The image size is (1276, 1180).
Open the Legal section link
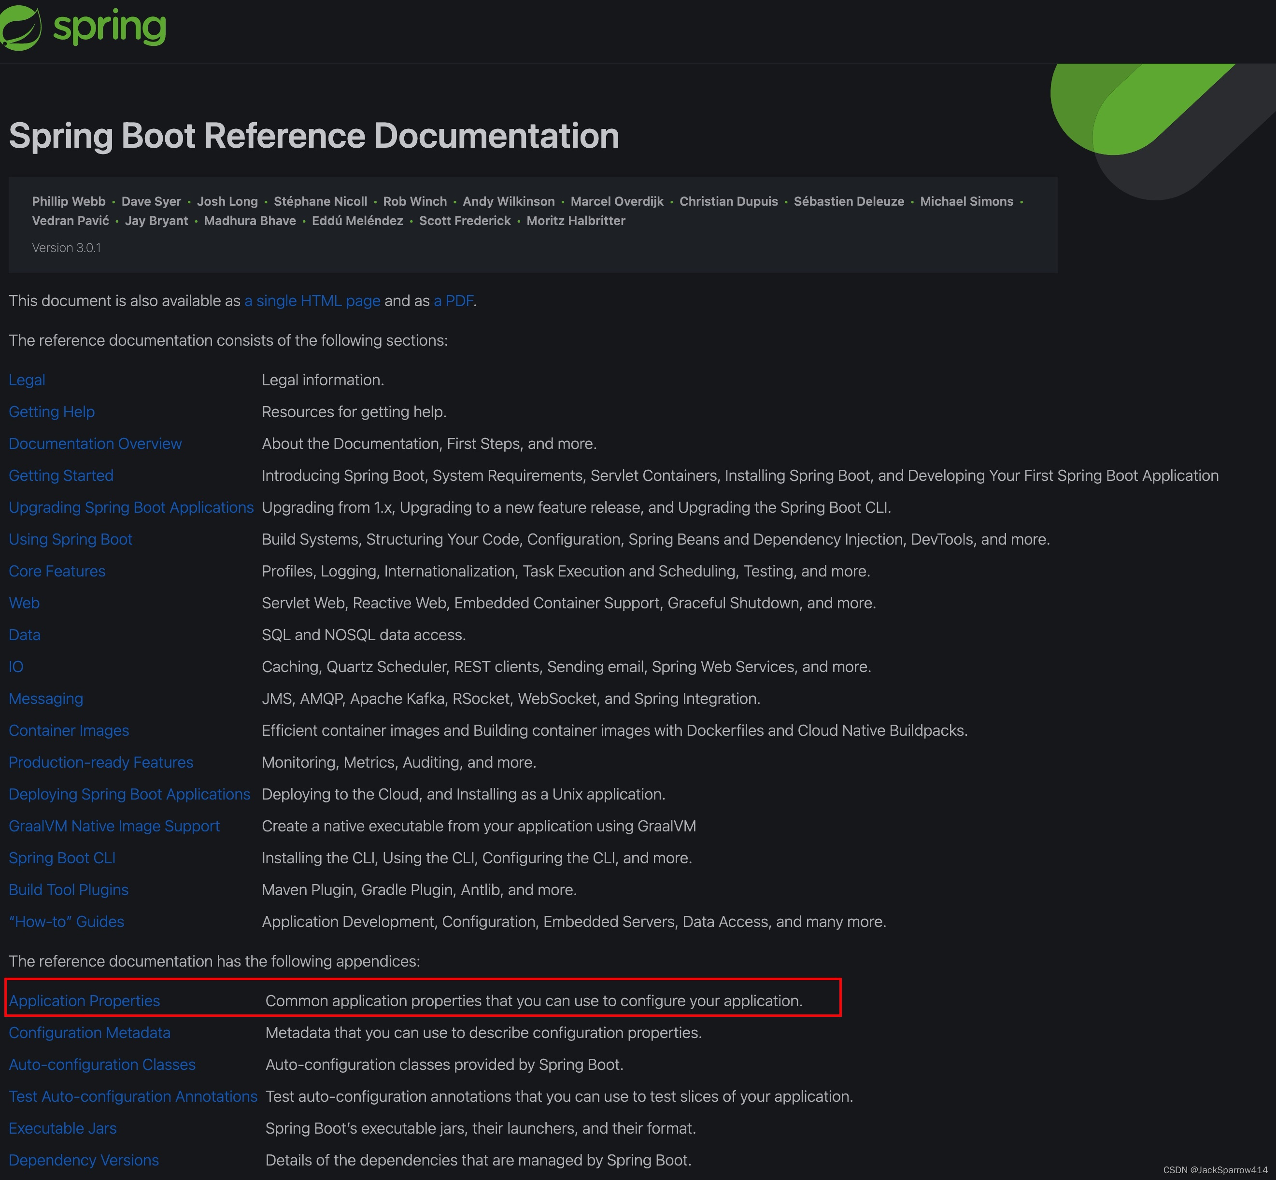point(27,380)
